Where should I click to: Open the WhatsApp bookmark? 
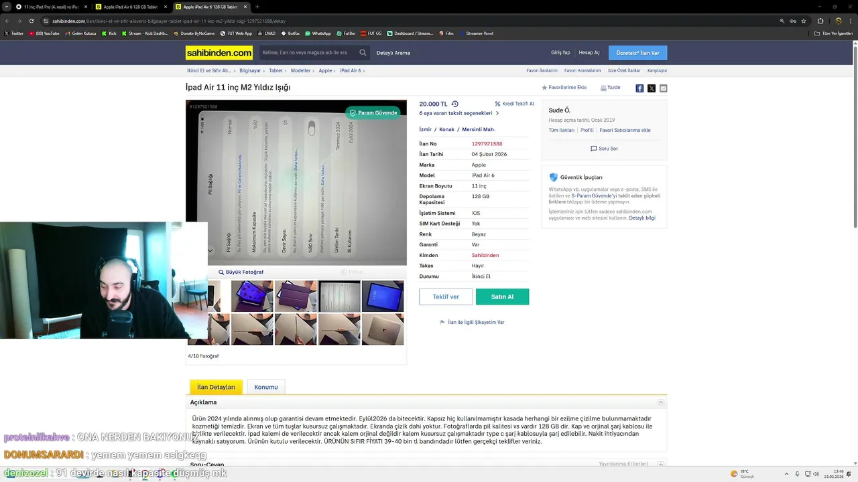pyautogui.click(x=318, y=33)
